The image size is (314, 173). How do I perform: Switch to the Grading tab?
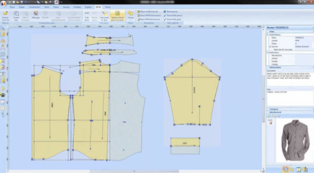(x=77, y=7)
